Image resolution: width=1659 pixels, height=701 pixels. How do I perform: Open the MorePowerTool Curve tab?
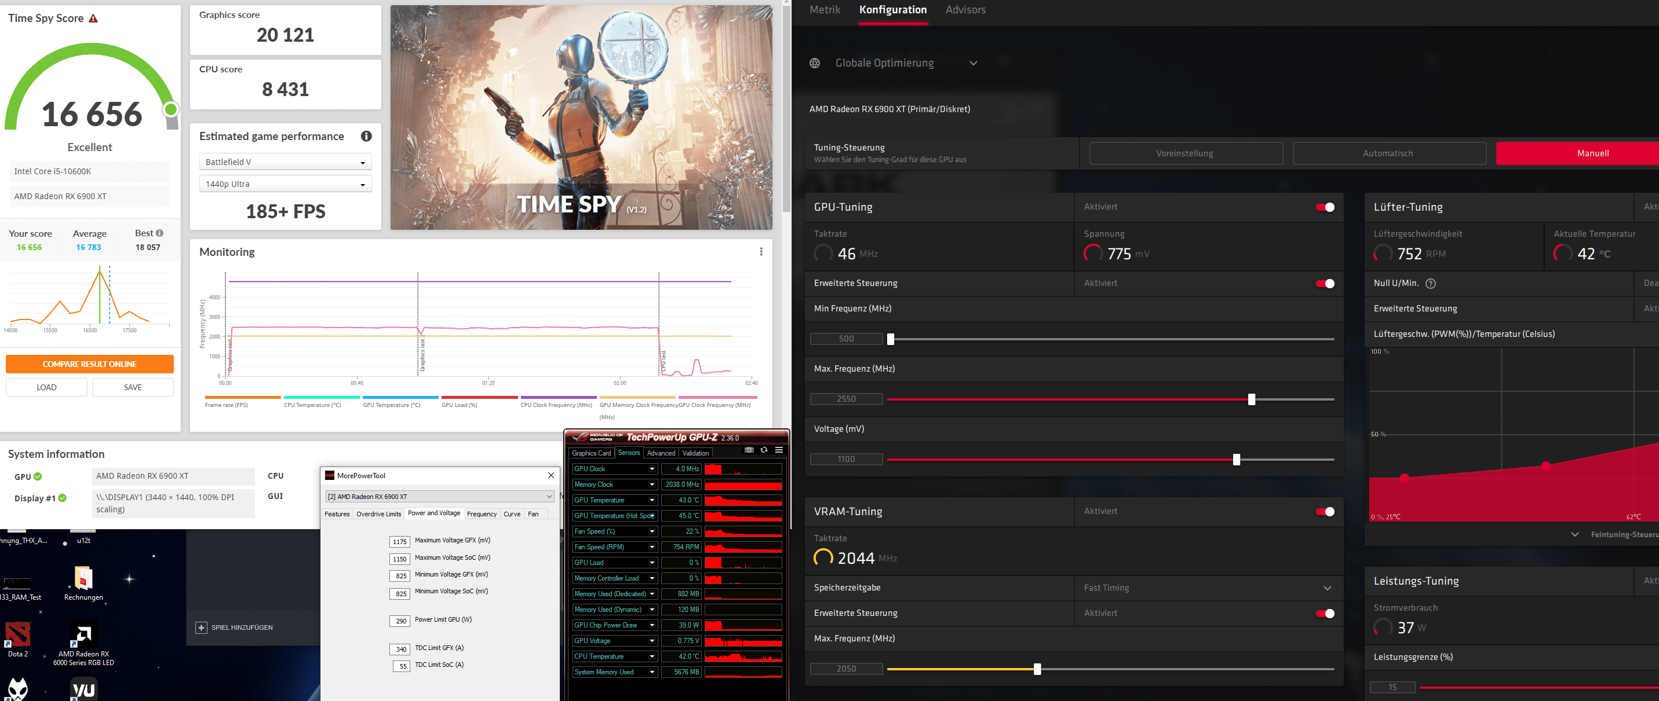point(512,514)
